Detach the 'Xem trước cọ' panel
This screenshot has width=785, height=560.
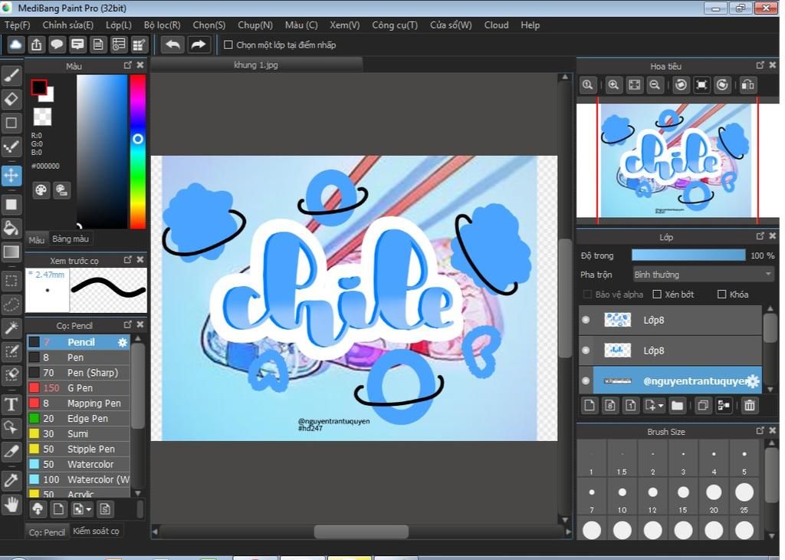(x=128, y=259)
